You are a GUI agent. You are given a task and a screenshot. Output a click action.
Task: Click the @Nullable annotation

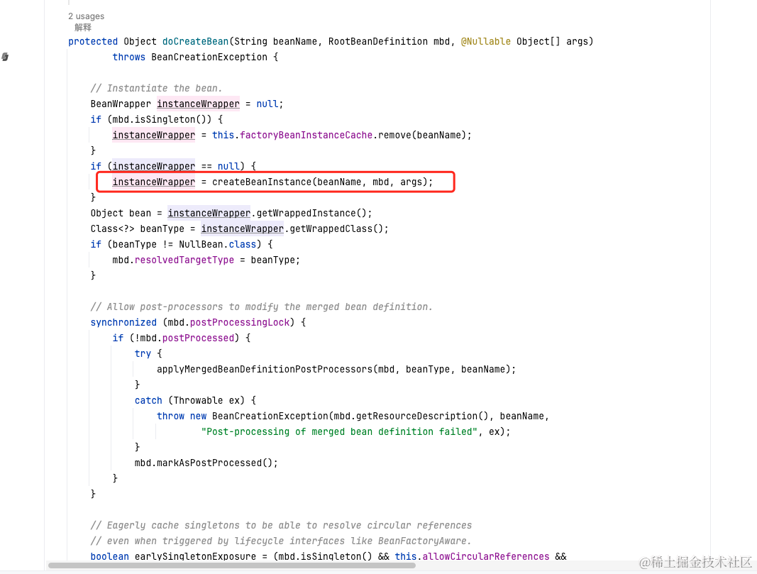[486, 42]
